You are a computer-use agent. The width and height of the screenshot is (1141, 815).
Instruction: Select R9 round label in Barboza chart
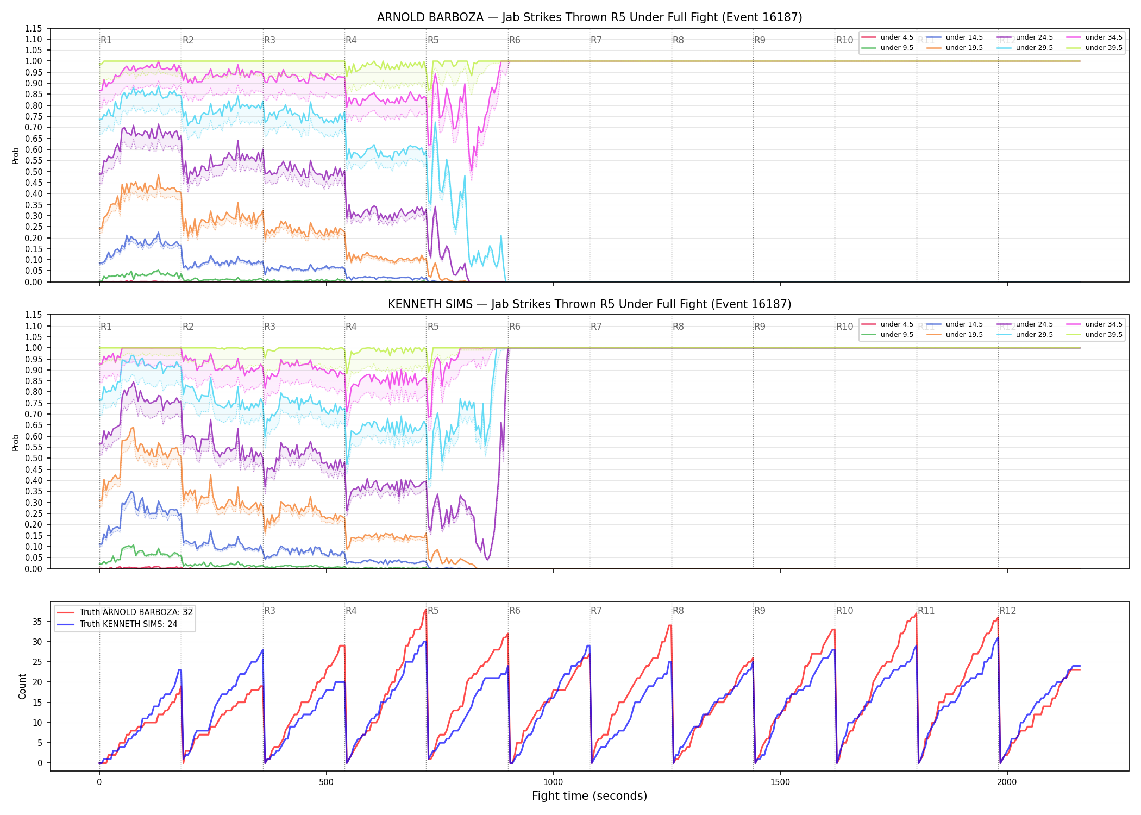pyautogui.click(x=760, y=40)
